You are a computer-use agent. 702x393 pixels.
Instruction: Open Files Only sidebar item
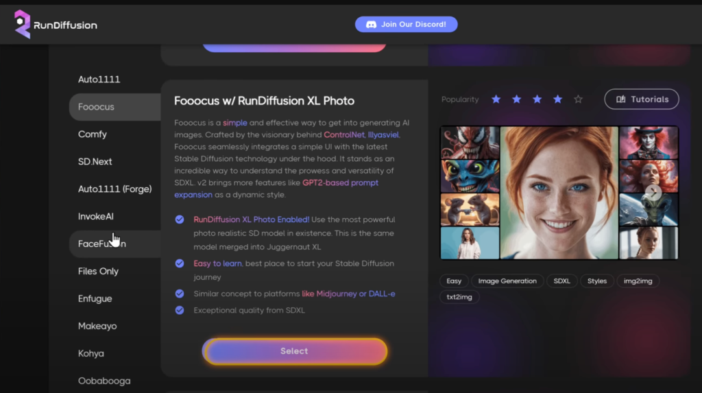pyautogui.click(x=114, y=271)
